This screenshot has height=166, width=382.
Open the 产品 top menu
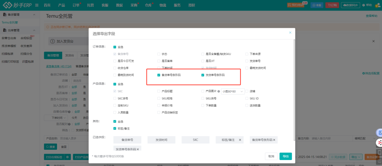point(62,5)
